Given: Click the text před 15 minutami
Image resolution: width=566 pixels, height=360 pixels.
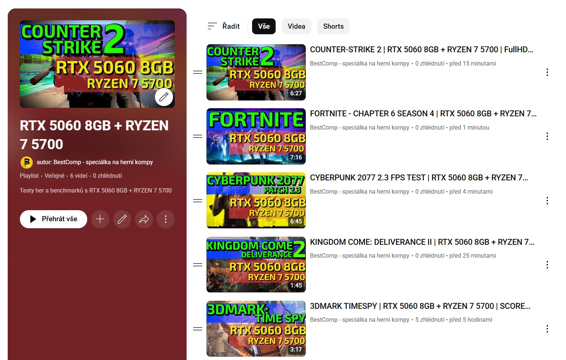Looking at the screenshot, I should (473, 63).
